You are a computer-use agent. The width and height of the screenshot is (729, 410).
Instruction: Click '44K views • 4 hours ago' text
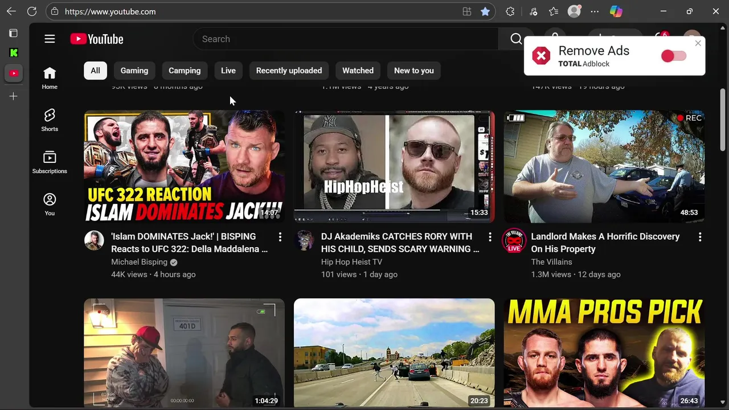tap(153, 274)
